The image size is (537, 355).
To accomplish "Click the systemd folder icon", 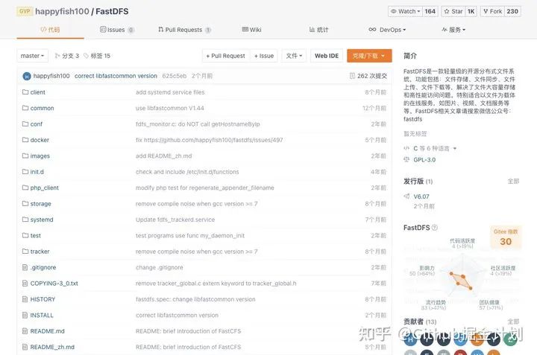I will 25,220.
